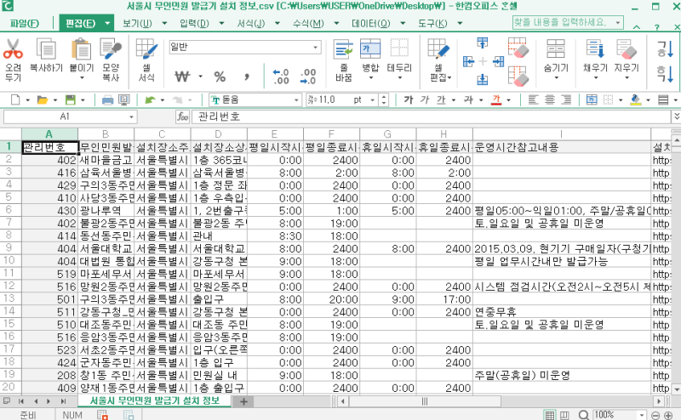The height and width of the screenshot is (420, 681).
Task: Click the undo arrow icon
Action: tap(150, 99)
